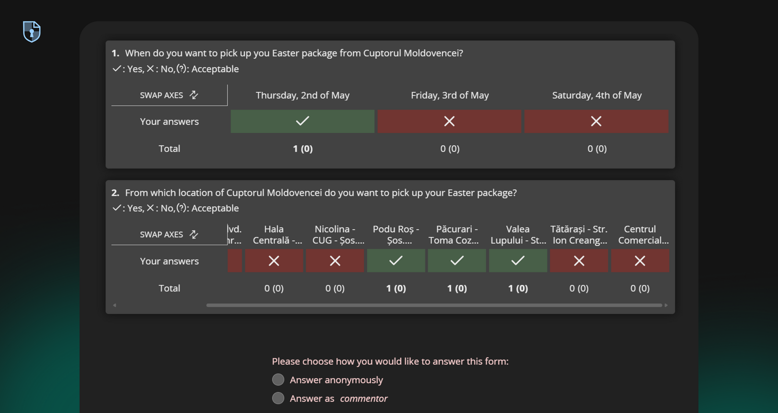Viewport: 778px width, 413px height.
Task: Click X answer for Friday, 3rd of May
Action: 449,121
